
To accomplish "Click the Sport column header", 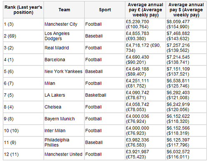I will pos(105,10).
